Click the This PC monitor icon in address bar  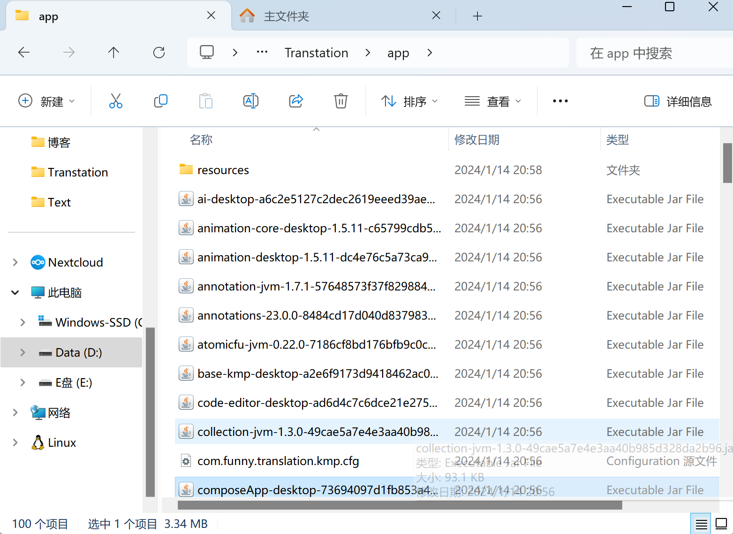tap(207, 52)
